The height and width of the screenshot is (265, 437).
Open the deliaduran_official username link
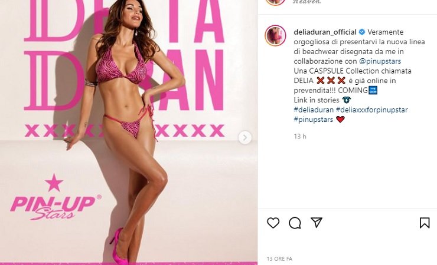(x=325, y=32)
